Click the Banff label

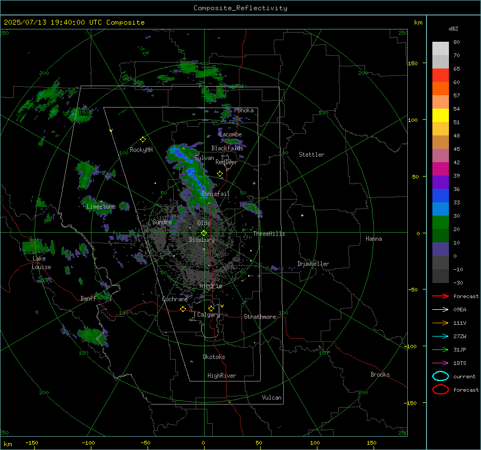pyautogui.click(x=88, y=299)
